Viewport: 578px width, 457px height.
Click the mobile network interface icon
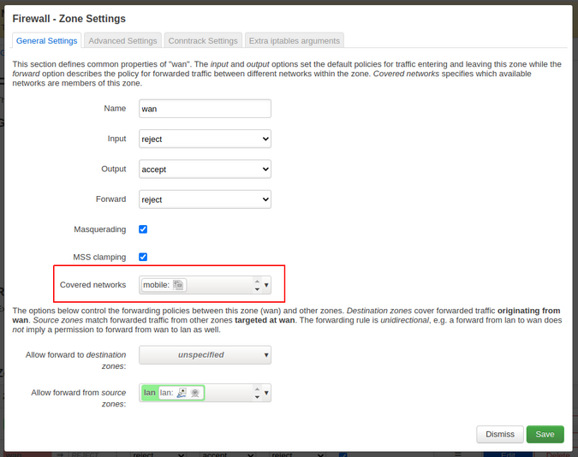coord(178,285)
